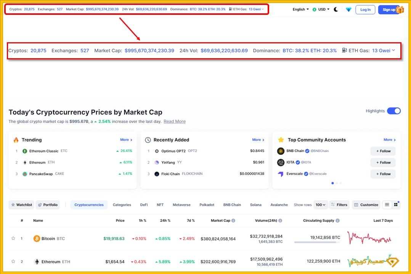Open the IOTA account avatar
Screen dimensions: 411x274
(281, 162)
